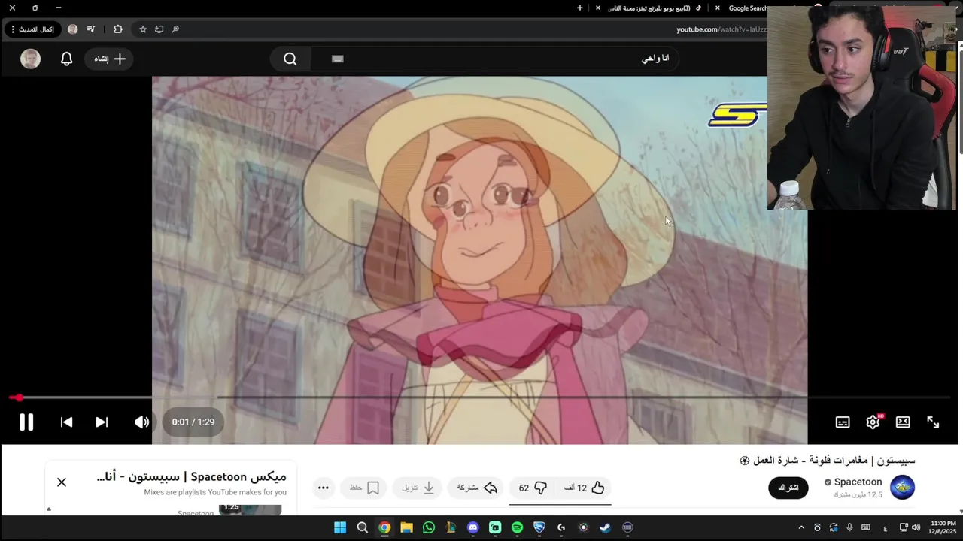Click the 0:01 / 1:29 time display
The height and width of the screenshot is (541, 963).
[x=193, y=422]
